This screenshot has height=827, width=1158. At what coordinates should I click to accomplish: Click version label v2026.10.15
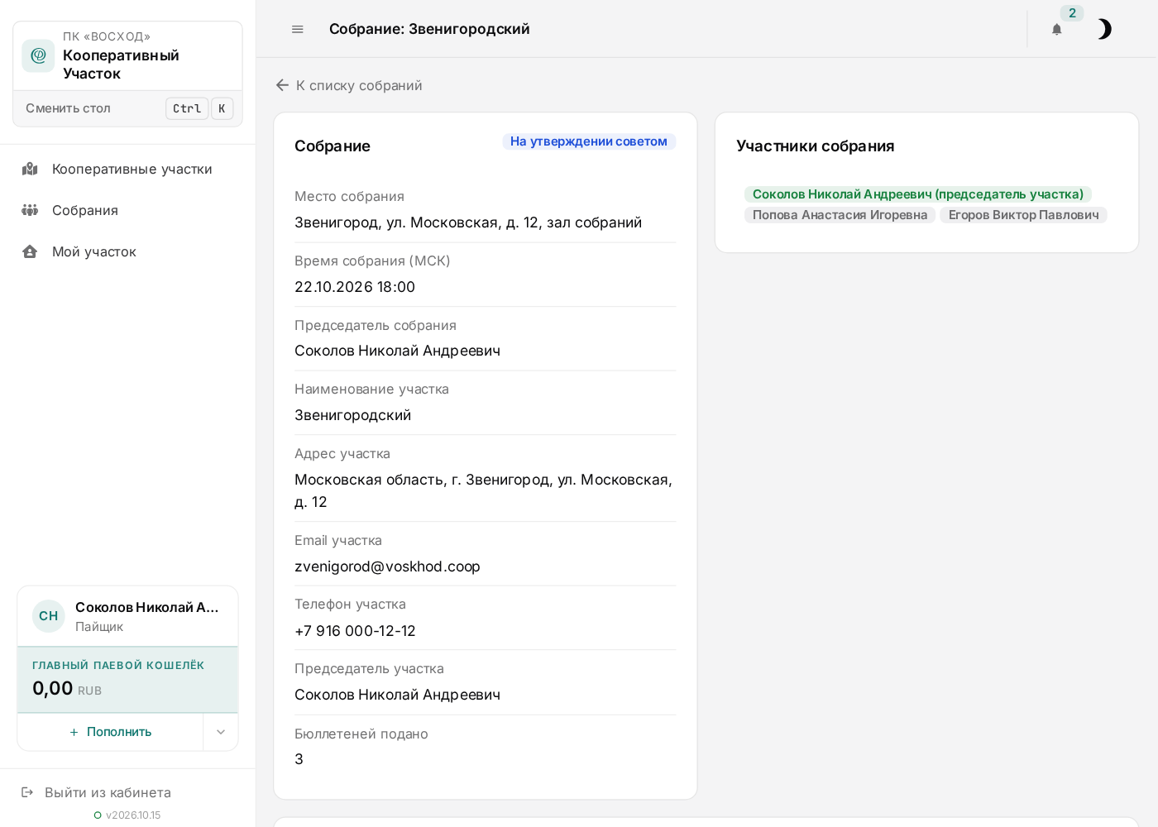(x=133, y=815)
